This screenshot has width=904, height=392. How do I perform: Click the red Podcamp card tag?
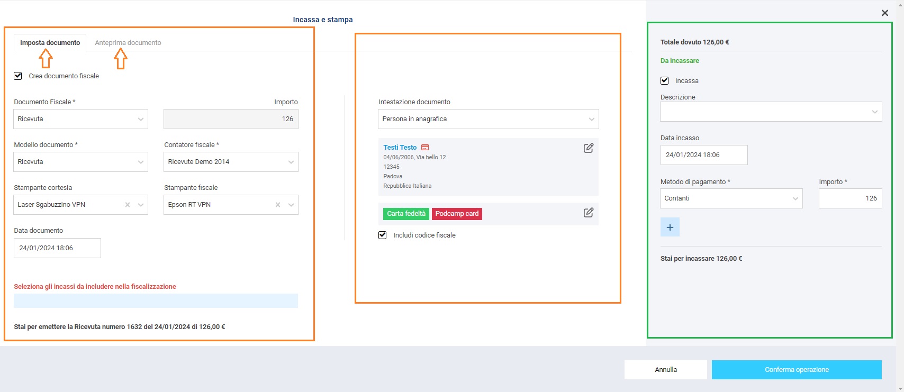(457, 214)
